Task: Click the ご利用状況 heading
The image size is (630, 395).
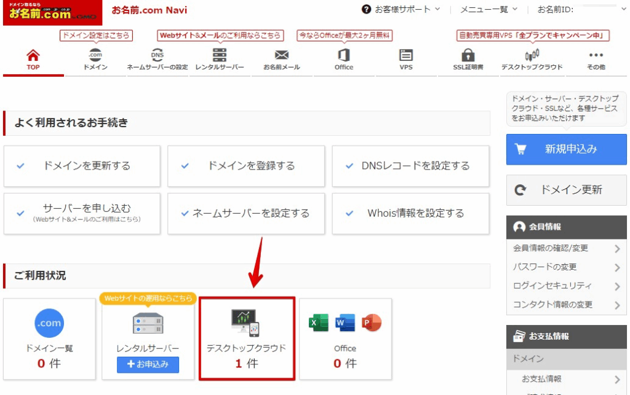Action: [40, 276]
